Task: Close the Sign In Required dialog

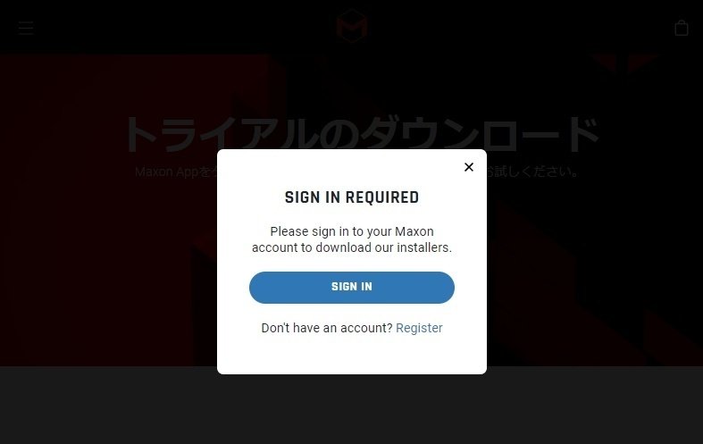Action: point(469,167)
